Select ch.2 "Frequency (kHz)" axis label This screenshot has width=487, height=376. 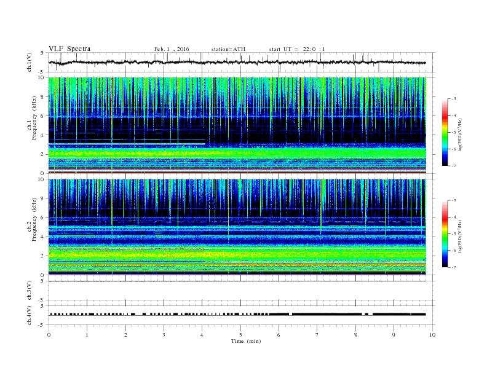tap(34, 219)
